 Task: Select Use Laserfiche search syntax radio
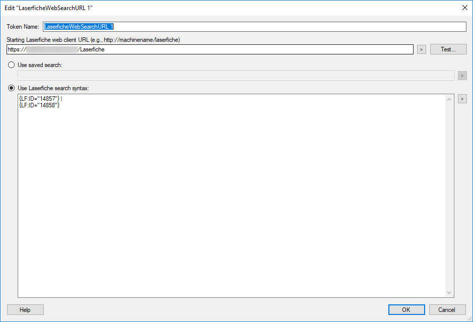click(x=12, y=88)
